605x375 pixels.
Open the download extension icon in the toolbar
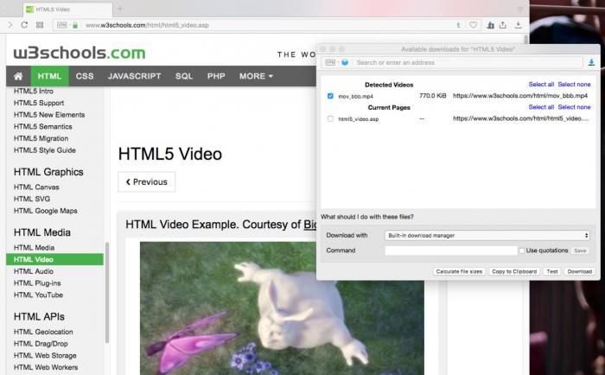point(490,25)
